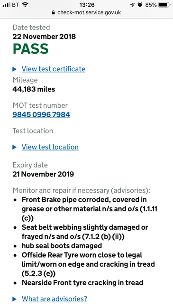Tap the 85% battery percentage text

pos(151,5)
